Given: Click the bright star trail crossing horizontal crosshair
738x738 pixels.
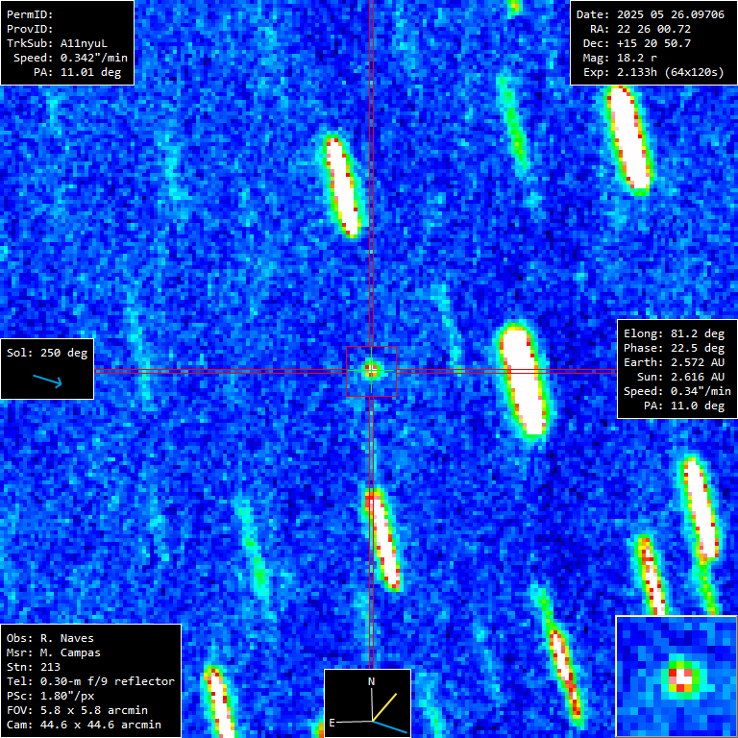Looking at the screenshot, I should pos(525,381).
